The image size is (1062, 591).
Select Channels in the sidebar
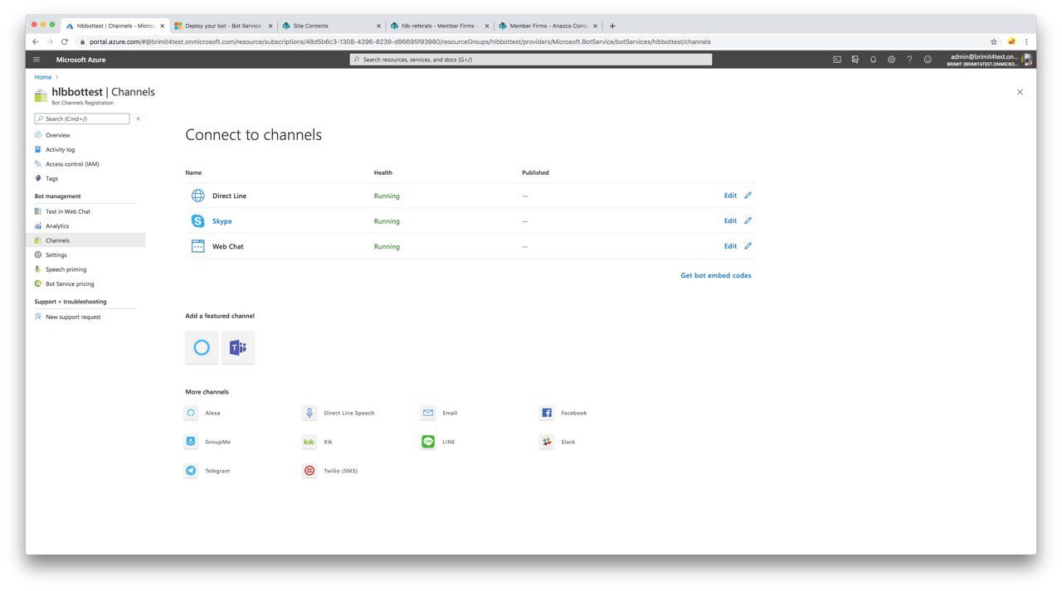(x=85, y=240)
